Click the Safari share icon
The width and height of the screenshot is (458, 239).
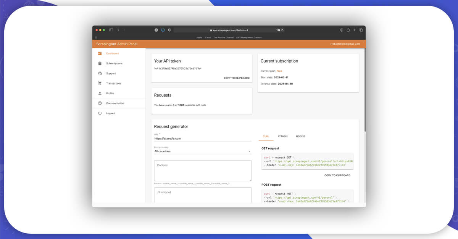pyautogui.click(x=348, y=30)
